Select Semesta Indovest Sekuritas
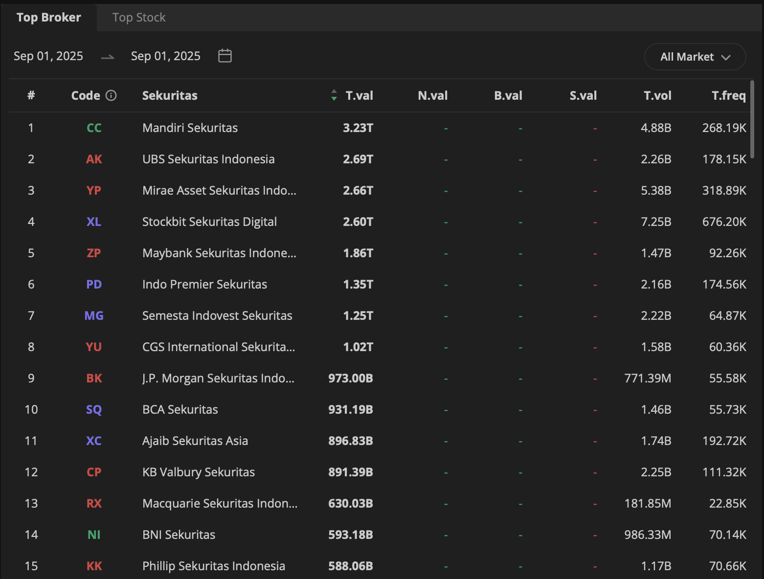Screen dimensions: 764x579 [217, 316]
